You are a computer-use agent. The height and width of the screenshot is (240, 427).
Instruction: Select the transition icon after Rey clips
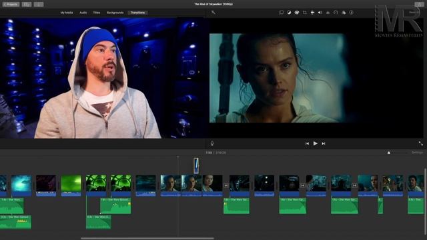click(x=226, y=185)
